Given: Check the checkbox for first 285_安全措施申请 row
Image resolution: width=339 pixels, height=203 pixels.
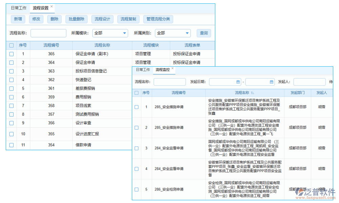Looking at the screenshot, I should pos(136,107).
